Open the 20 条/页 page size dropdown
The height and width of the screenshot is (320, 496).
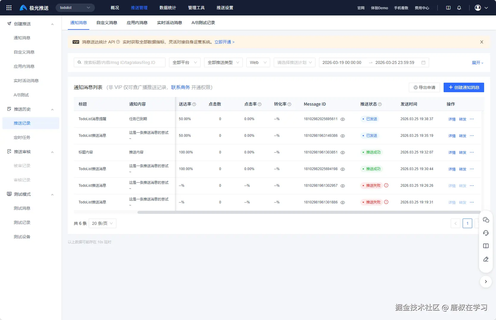click(102, 223)
